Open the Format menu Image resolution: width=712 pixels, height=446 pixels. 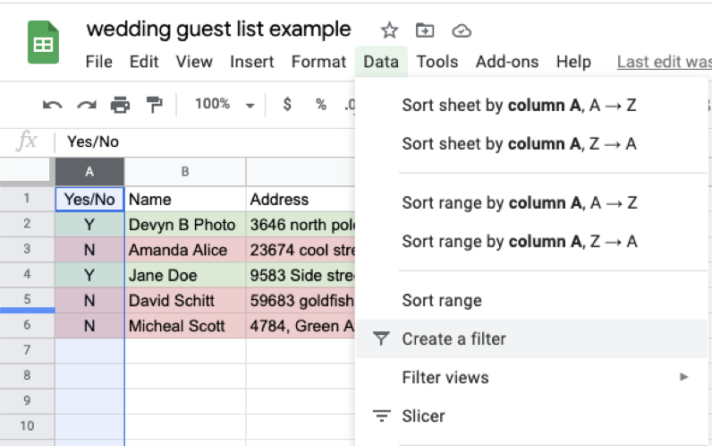[x=318, y=62]
